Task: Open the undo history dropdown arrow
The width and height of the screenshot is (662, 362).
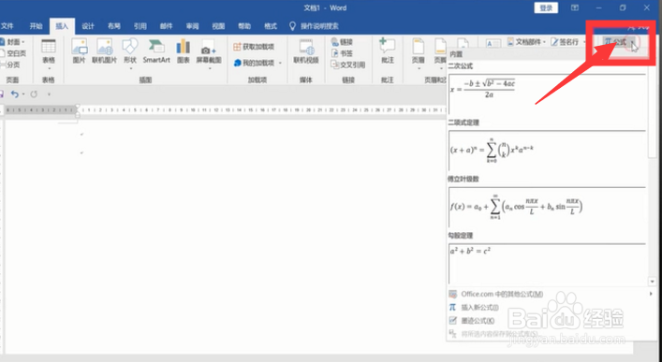Action: (23, 94)
